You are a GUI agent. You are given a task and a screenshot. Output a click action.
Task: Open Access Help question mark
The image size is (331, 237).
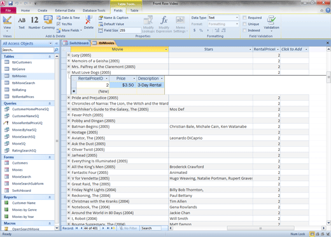(x=328, y=10)
